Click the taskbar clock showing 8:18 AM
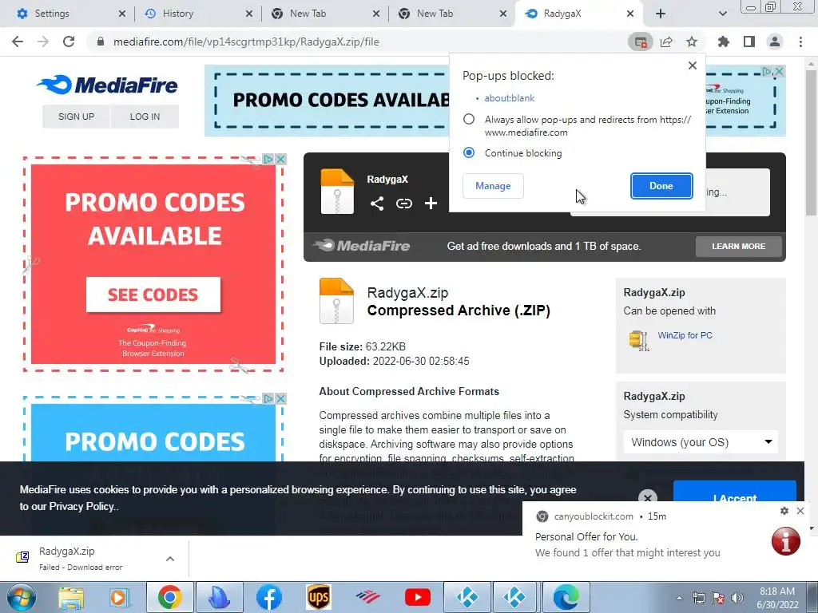818x613 pixels. click(777, 598)
